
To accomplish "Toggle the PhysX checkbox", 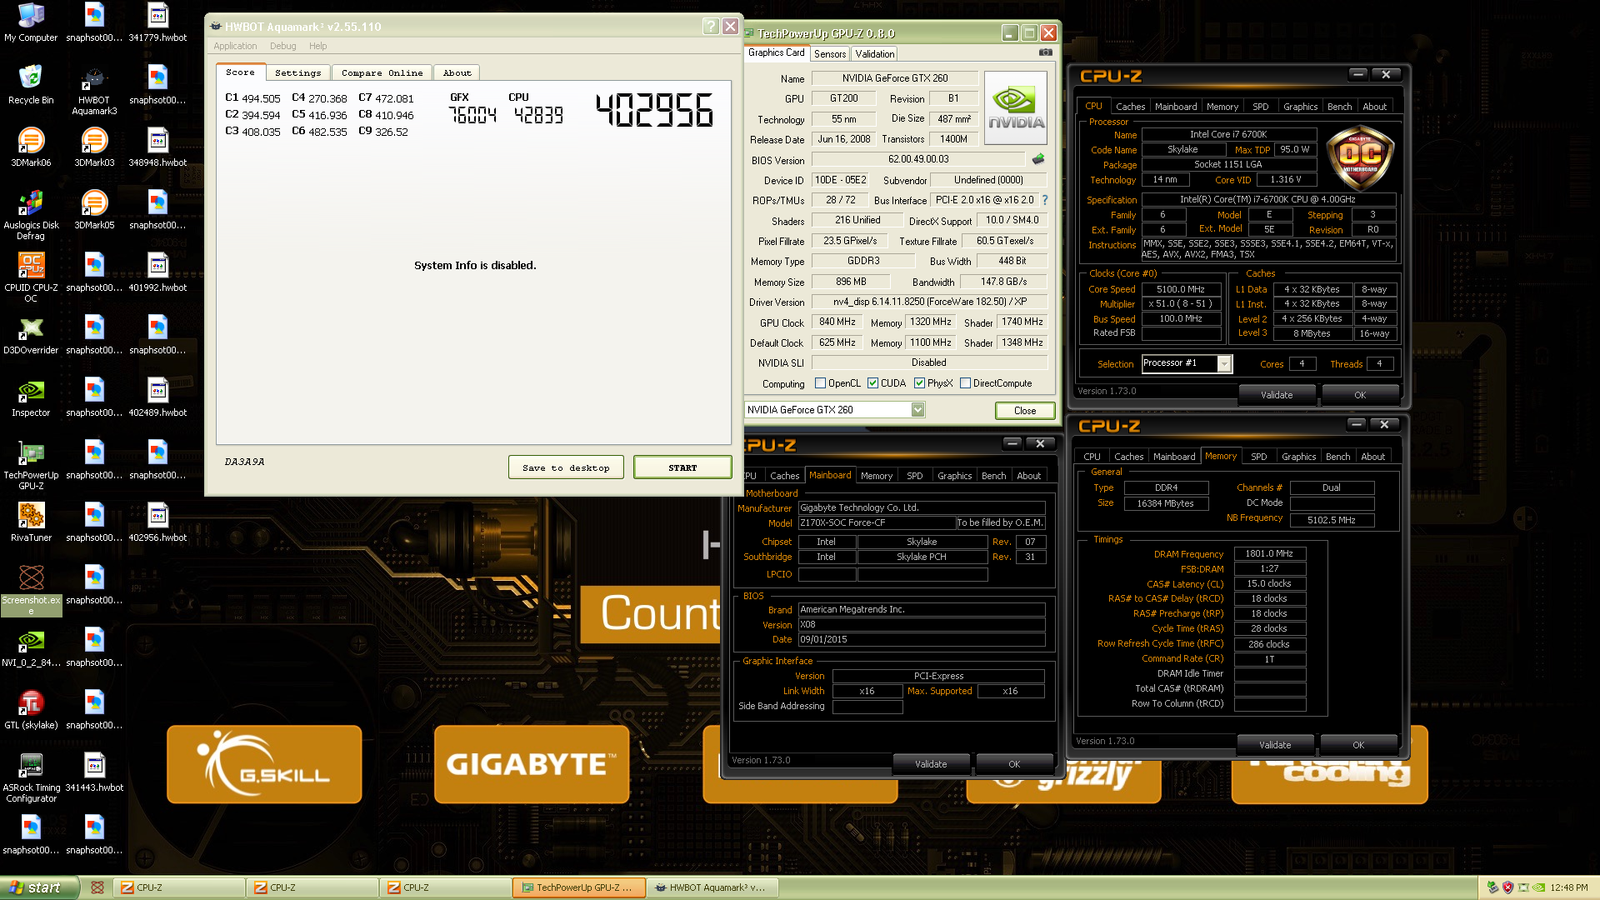I will [919, 383].
